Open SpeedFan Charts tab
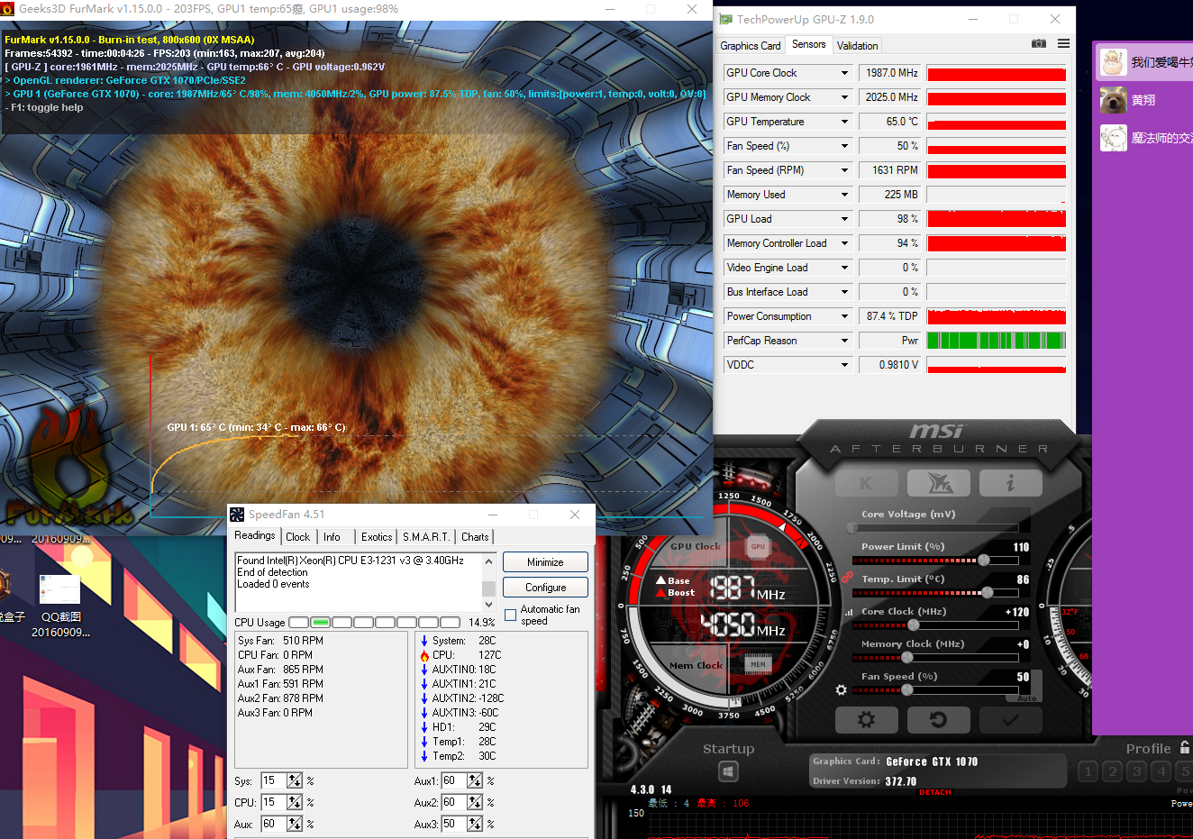The image size is (1193, 839). [475, 537]
